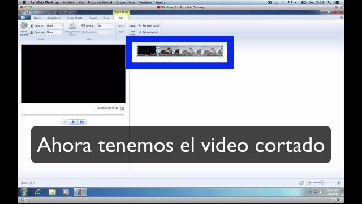Set end point of the clip

pyautogui.click(x=149, y=32)
